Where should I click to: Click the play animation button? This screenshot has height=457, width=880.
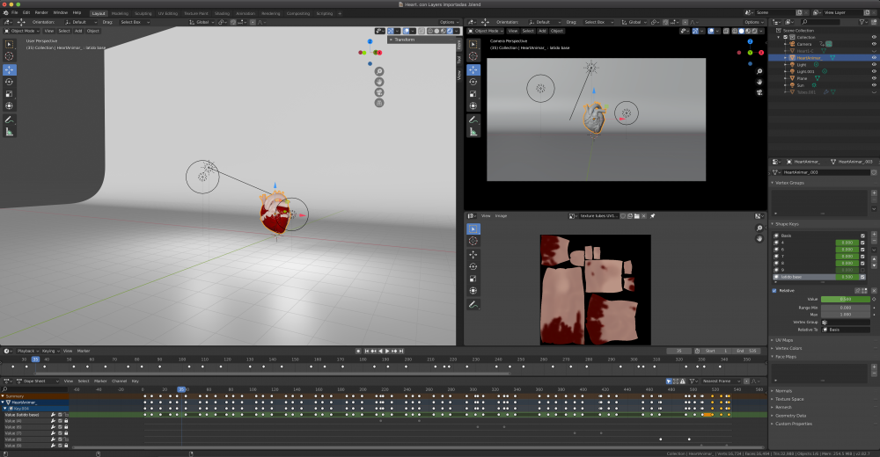coord(387,351)
